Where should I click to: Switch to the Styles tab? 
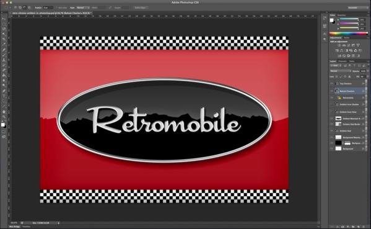point(346,38)
